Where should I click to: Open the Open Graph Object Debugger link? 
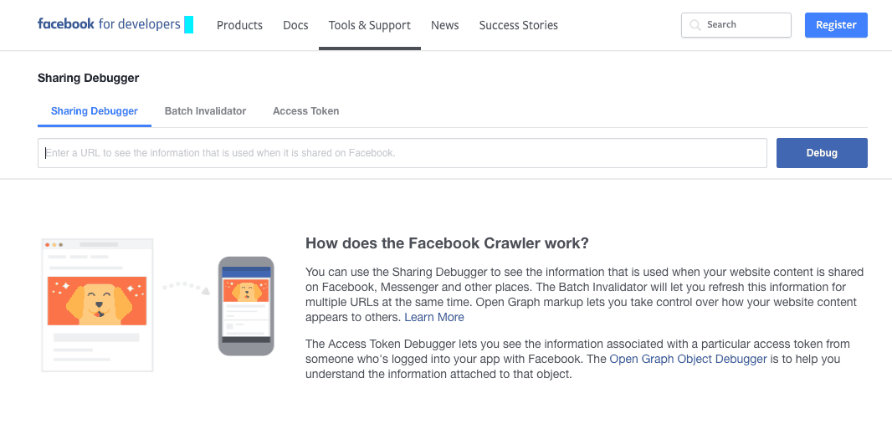(689, 359)
